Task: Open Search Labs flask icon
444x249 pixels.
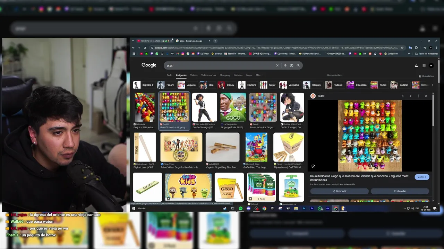Action: pos(416,65)
